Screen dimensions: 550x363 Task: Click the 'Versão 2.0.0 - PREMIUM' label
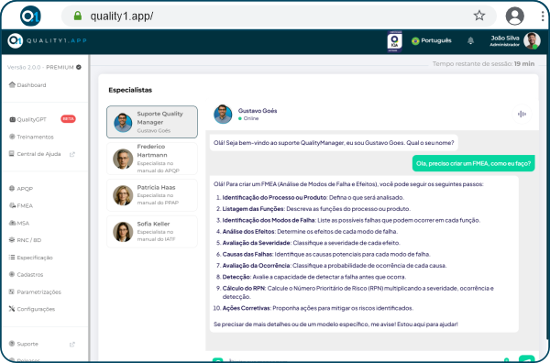[40, 67]
